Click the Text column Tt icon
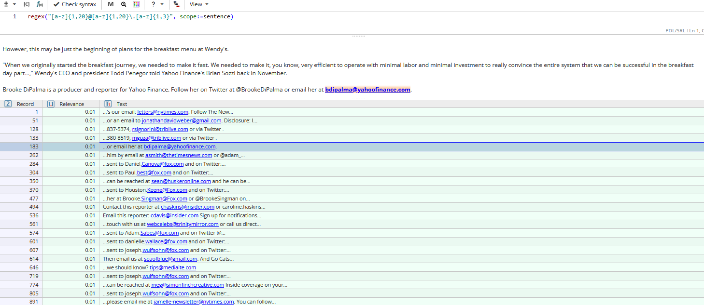The image size is (704, 305). click(108, 104)
